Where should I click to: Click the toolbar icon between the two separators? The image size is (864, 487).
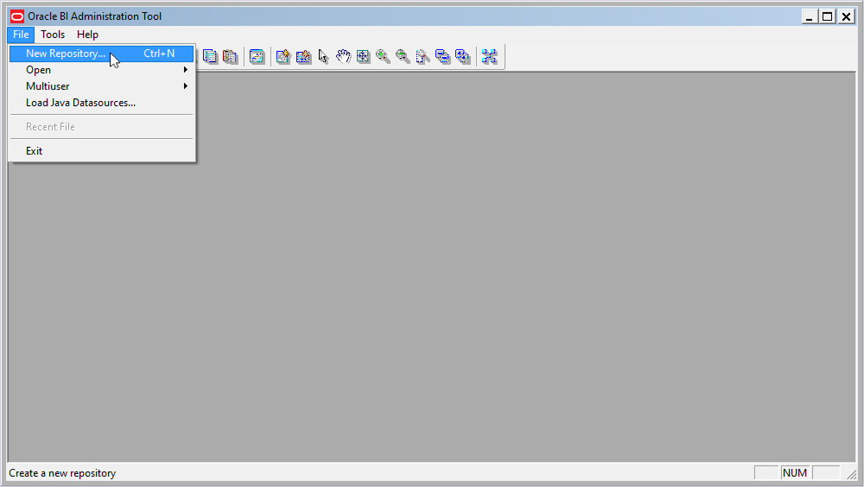257,56
